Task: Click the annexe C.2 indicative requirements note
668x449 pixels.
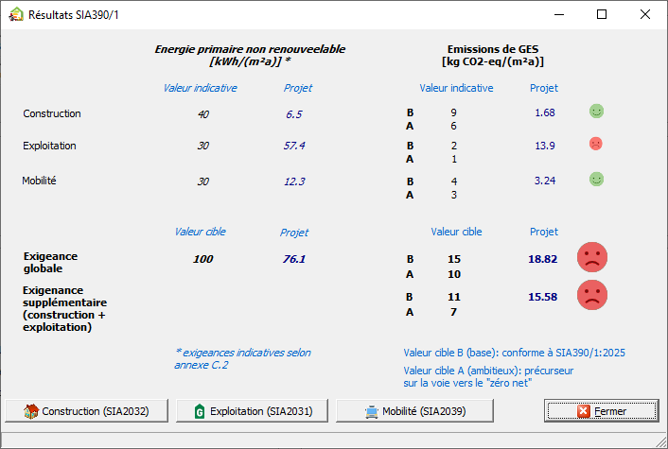Action: [242, 358]
